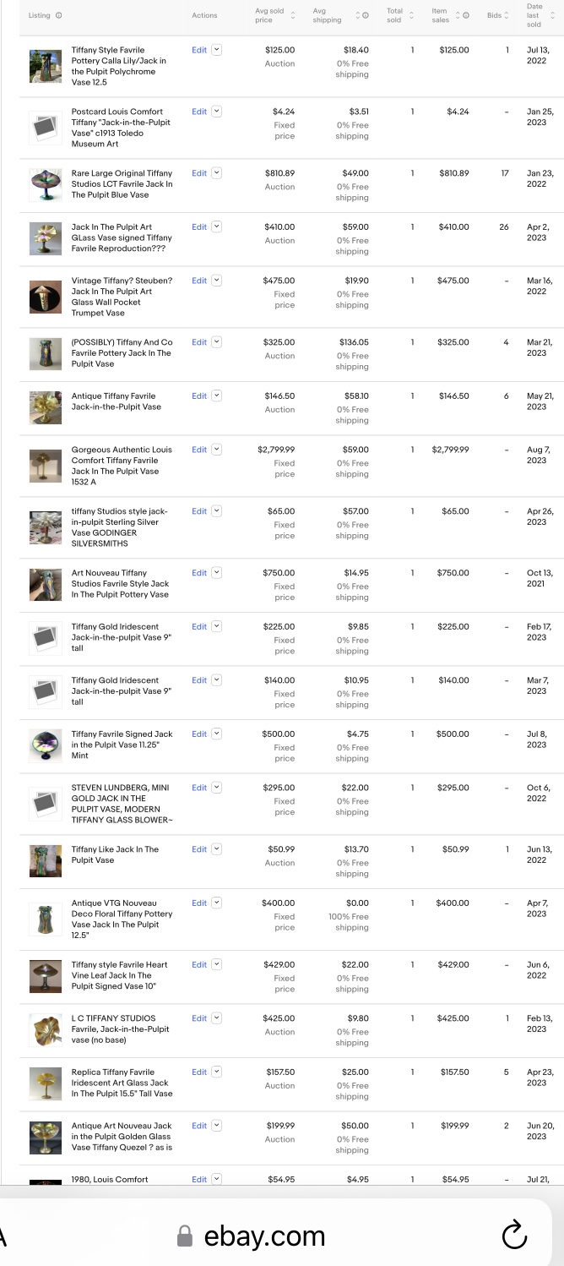Open Edit dropdown arrow for Rare Large Original Tiffany
This screenshot has height=1266, width=564.
pyautogui.click(x=217, y=173)
